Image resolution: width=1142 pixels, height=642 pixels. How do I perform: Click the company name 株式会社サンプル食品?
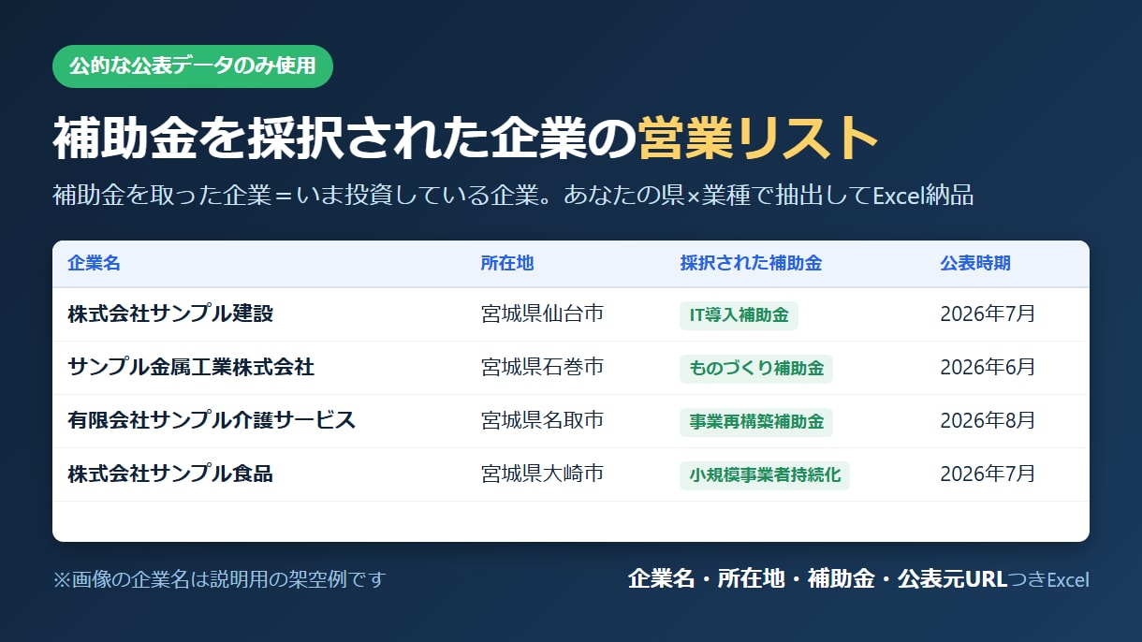pos(170,474)
